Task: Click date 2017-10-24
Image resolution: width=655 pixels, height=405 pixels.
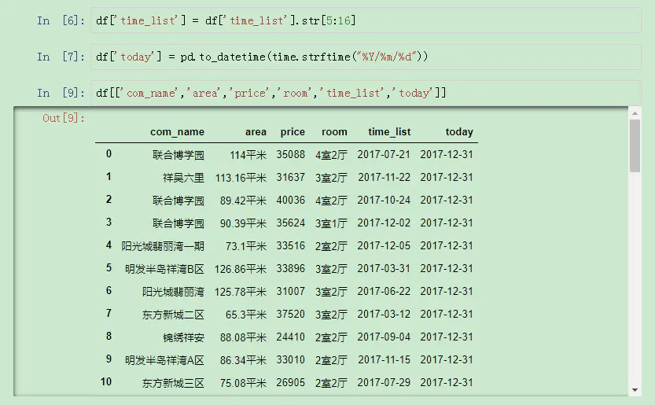Action: 384,200
